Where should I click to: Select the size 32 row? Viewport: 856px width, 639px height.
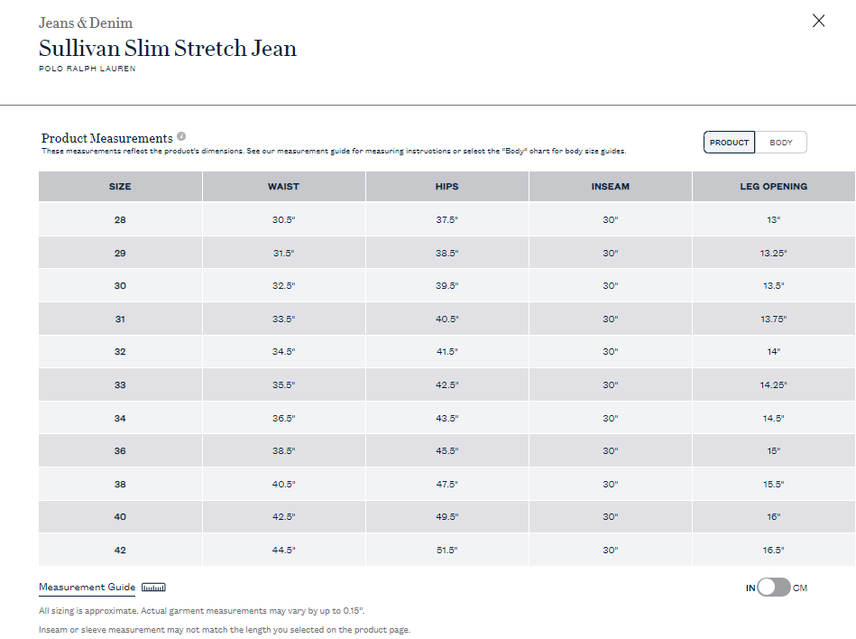446,352
